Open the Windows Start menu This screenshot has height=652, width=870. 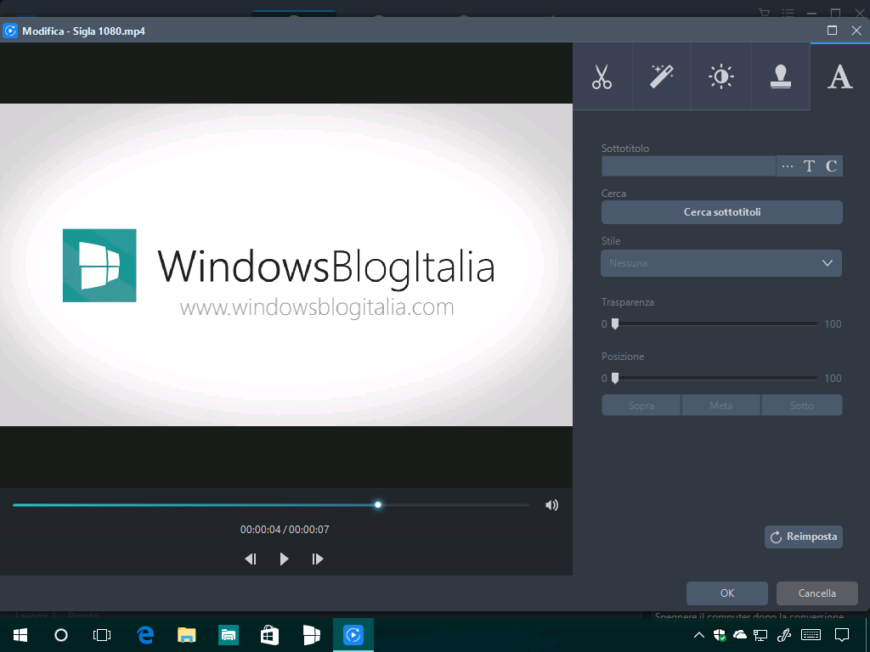[x=20, y=635]
